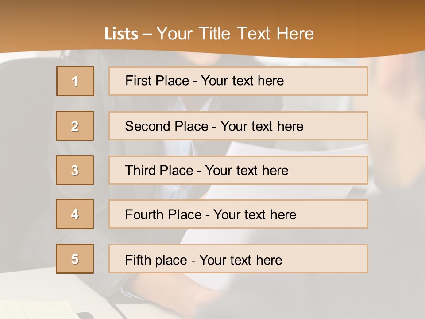The image size is (425, 319).
Task: Select the Your Title Text Here heading
Action: [235, 34]
